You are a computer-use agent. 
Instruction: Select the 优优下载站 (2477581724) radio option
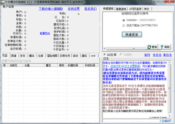click(x=124, y=26)
